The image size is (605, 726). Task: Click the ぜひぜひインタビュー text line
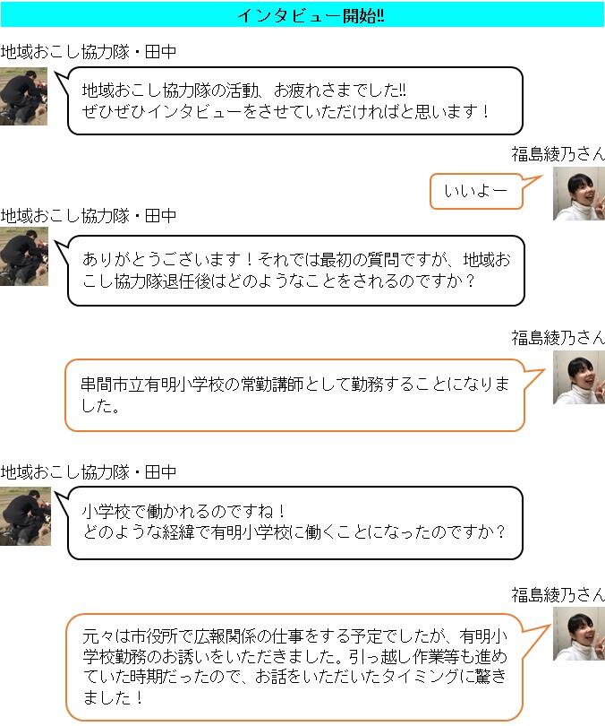coord(285,111)
